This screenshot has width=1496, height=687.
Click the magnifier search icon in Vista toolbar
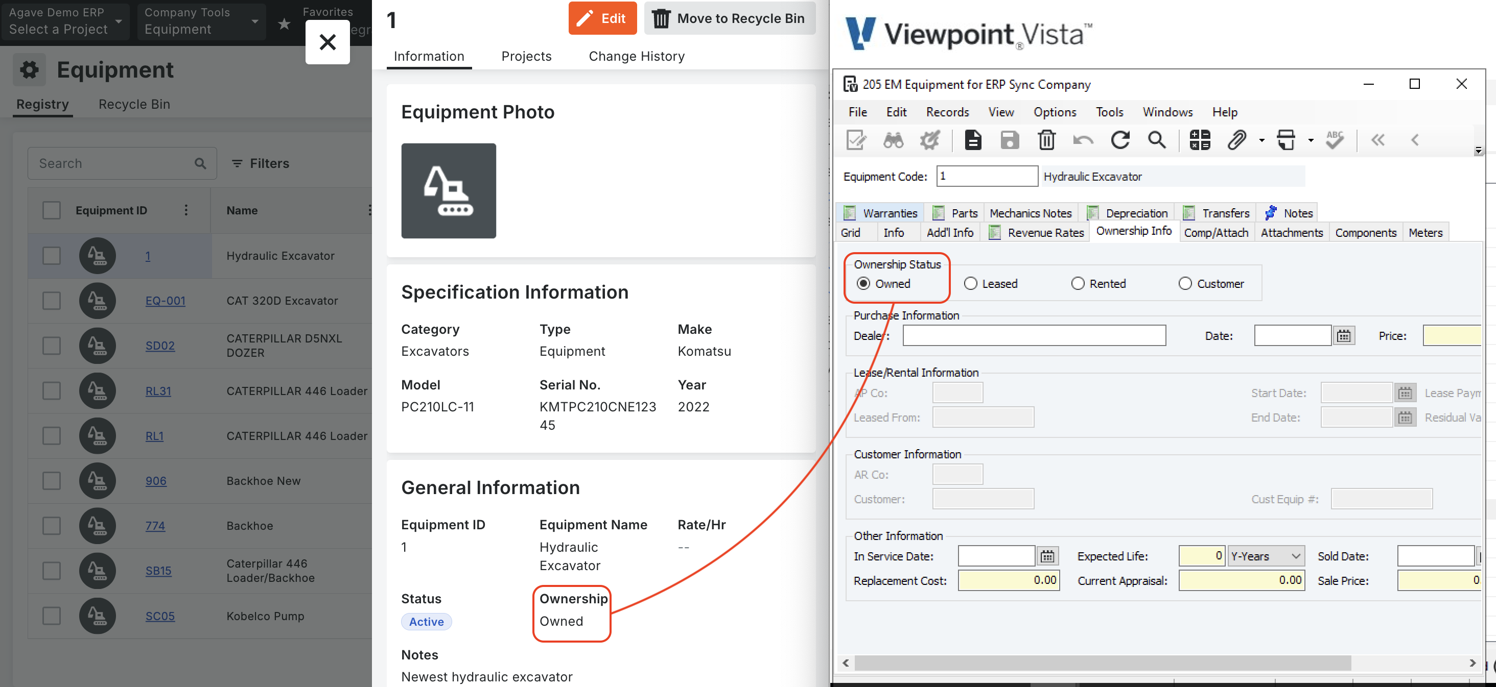[x=1157, y=140]
